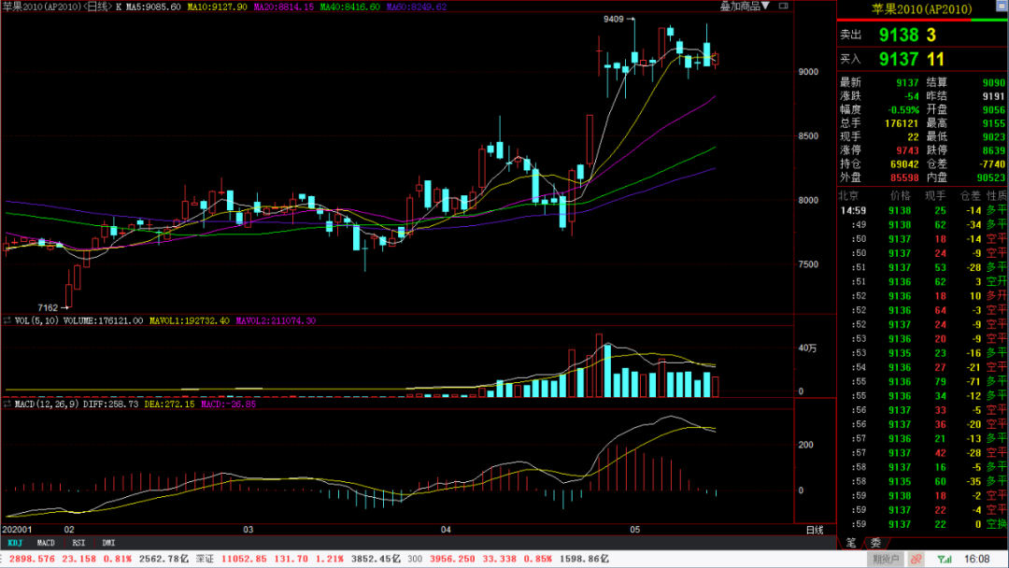
Task: Switch to the 委 order tab
Action: pyautogui.click(x=875, y=543)
